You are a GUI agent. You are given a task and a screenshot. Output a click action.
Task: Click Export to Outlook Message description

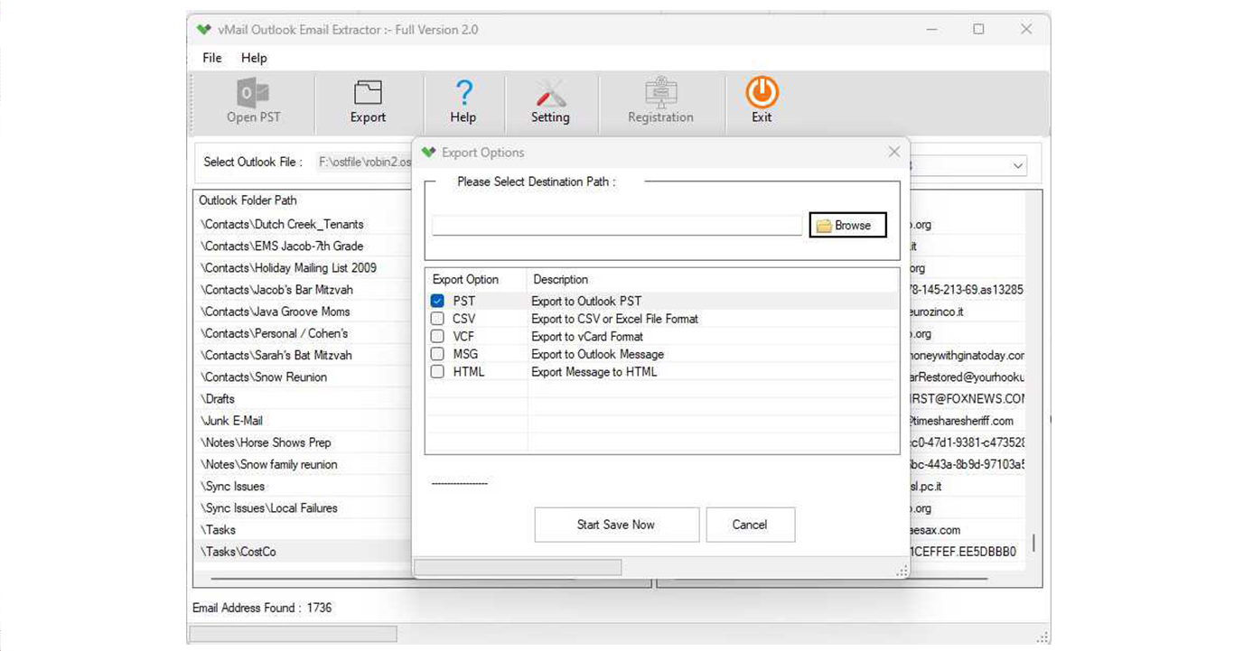click(597, 354)
